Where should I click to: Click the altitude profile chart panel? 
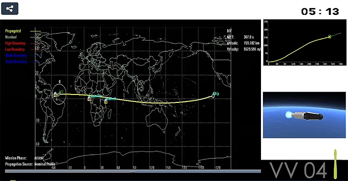[x=305, y=42]
